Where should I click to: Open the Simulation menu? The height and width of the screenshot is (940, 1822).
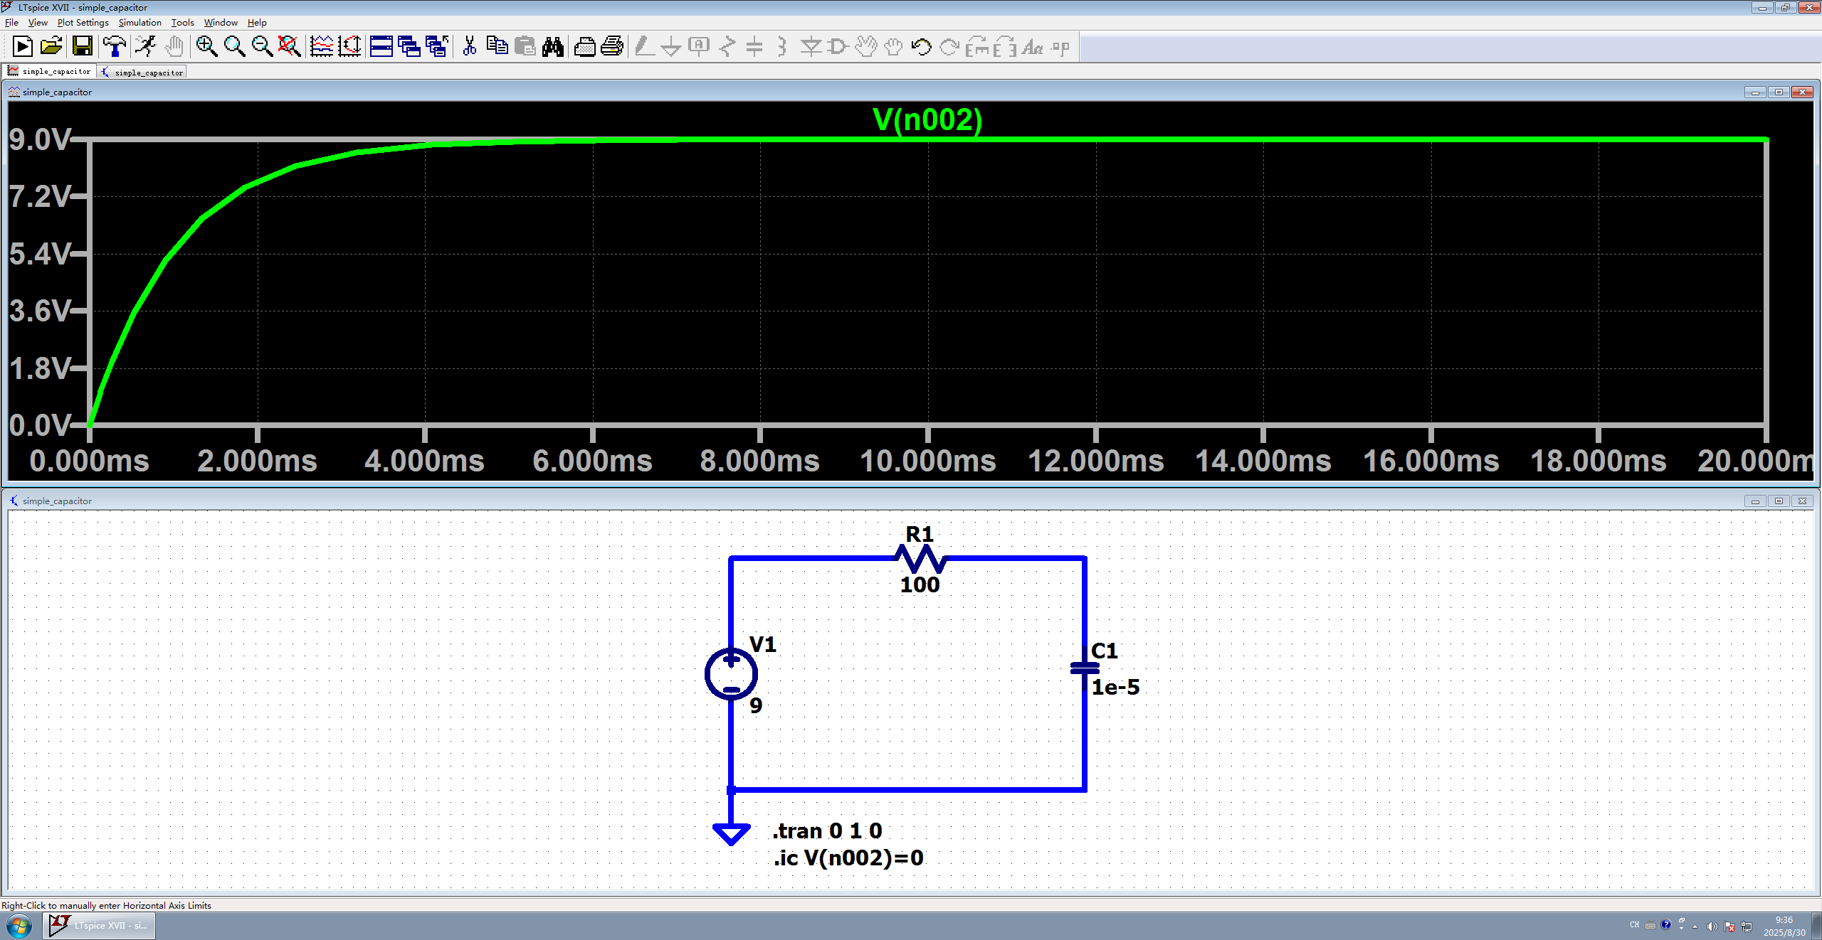[x=139, y=23]
